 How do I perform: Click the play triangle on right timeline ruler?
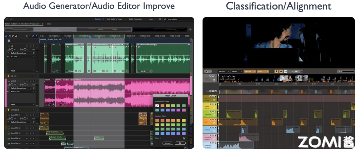[x=220, y=84]
